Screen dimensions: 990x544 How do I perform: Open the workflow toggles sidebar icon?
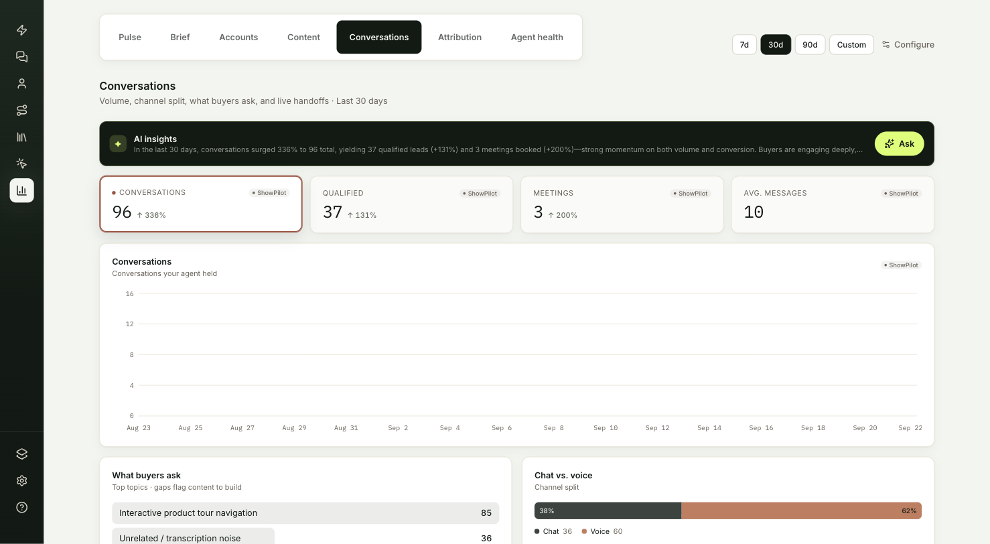[x=21, y=110]
